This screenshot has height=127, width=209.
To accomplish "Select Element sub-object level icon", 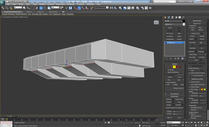I will (180, 67).
